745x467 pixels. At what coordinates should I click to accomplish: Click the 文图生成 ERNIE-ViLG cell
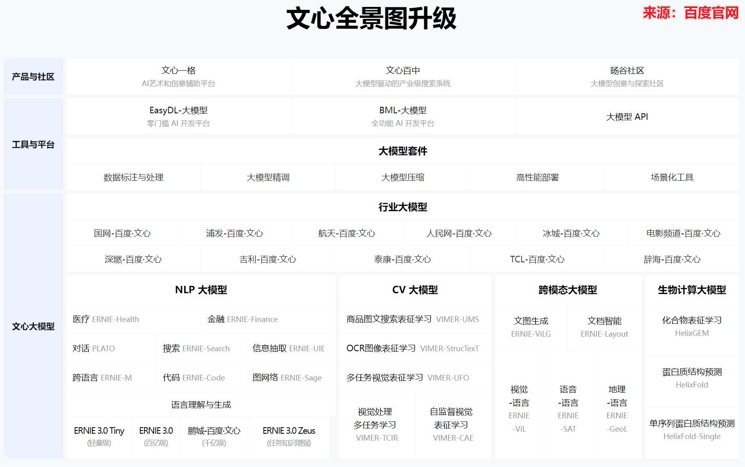531,327
